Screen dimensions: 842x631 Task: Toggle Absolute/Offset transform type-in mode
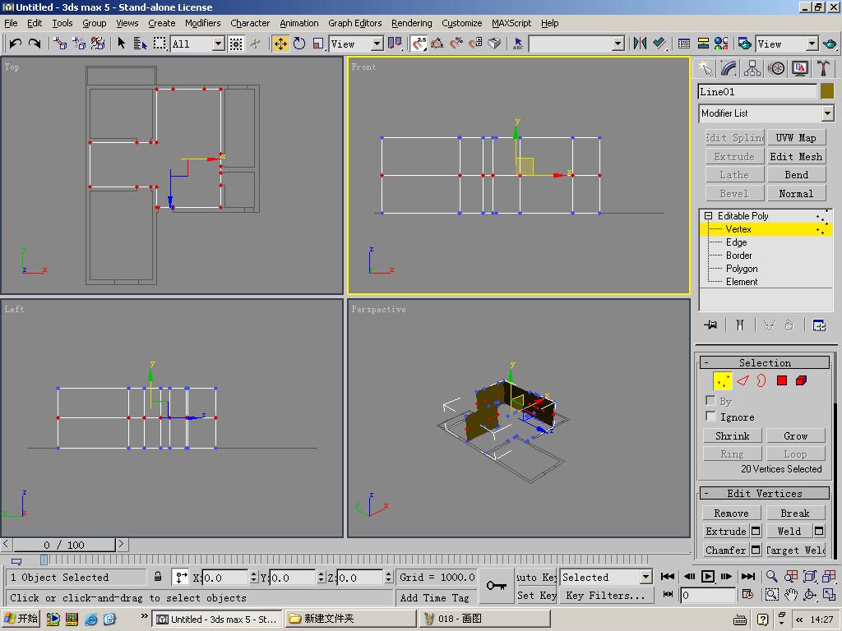click(182, 577)
